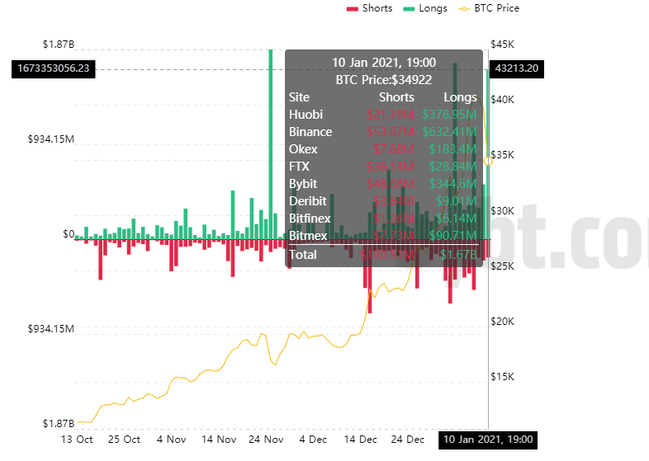Click the Site column header in tooltip

(299, 97)
